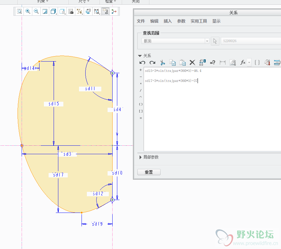Open the 尺寸 ribbon group dropdown
The height and width of the screenshot is (249, 281).
(84, 2)
